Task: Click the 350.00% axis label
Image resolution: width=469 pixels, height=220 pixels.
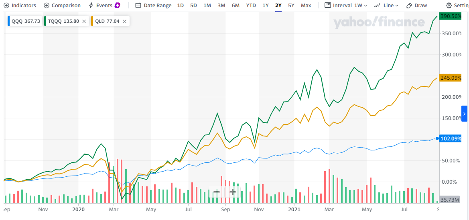Action: click(x=452, y=33)
